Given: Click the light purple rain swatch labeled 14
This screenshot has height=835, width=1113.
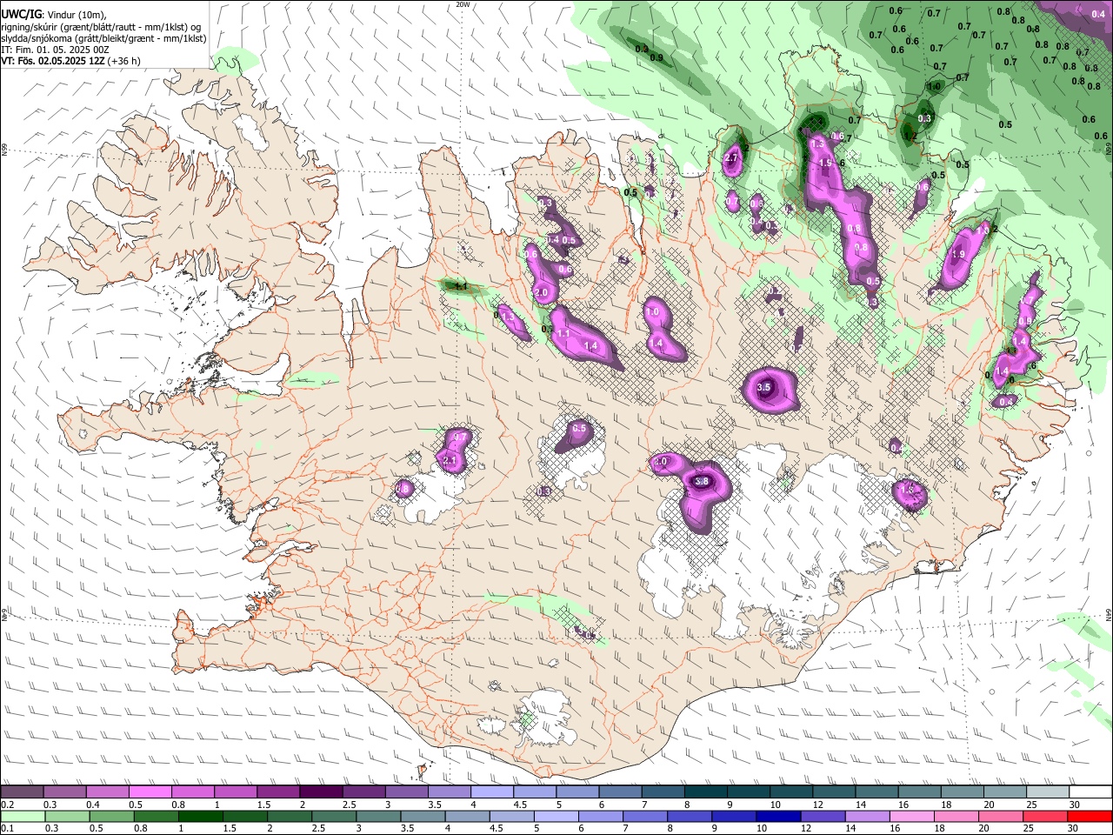Looking at the screenshot, I should [x=867, y=817].
